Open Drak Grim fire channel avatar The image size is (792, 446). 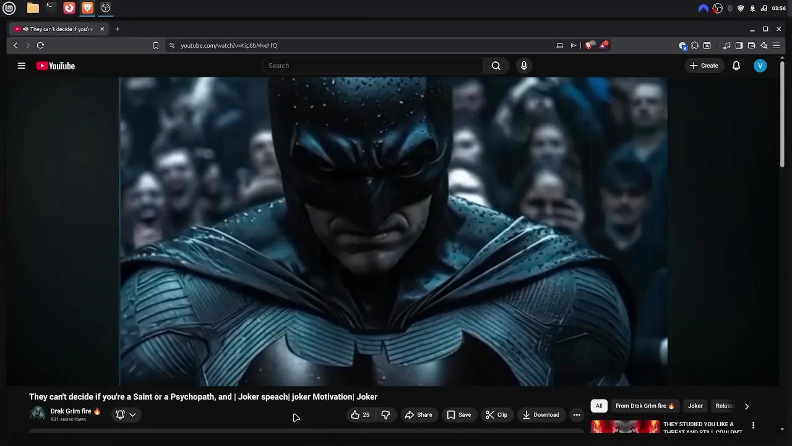coord(38,414)
